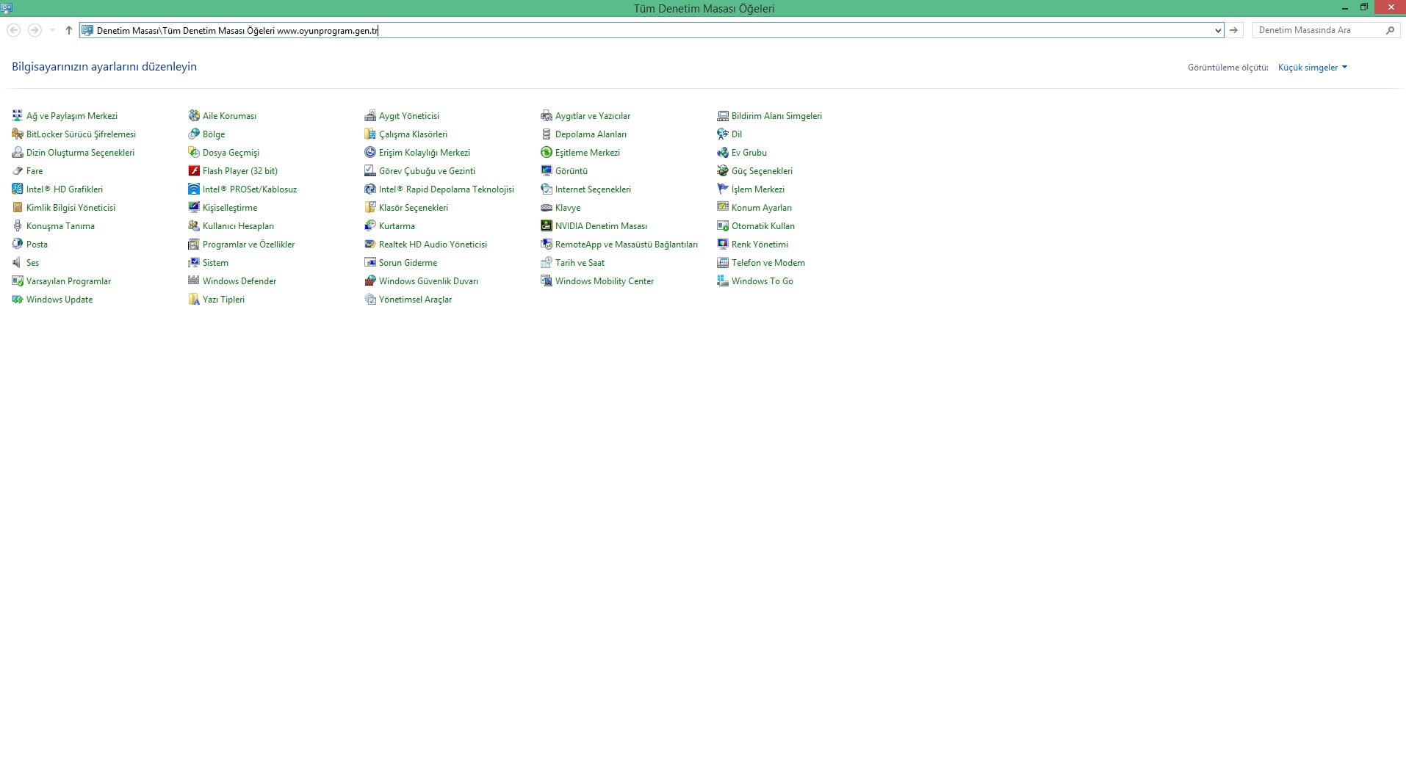The width and height of the screenshot is (1406, 760).
Task: Open the Ev Grubu link
Action: click(749, 153)
